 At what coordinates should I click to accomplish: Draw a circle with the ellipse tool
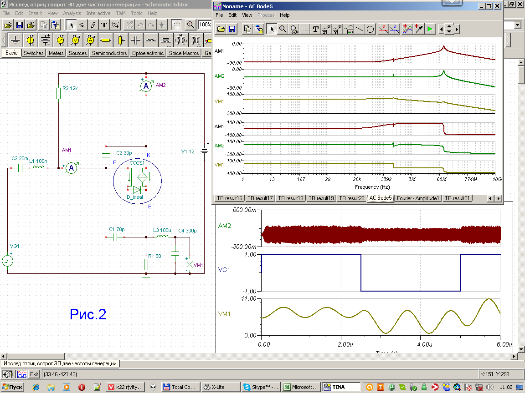pos(371,29)
